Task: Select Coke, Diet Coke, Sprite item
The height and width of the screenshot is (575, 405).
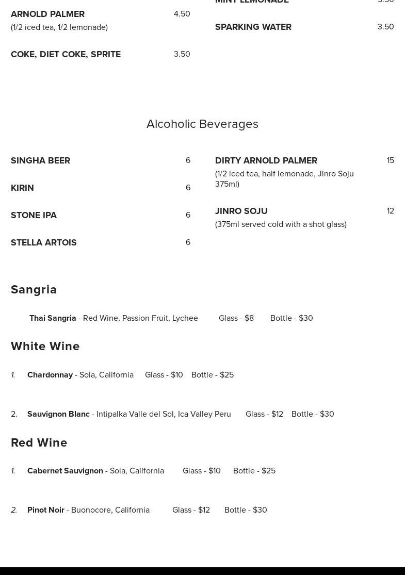Action: tap(66, 54)
